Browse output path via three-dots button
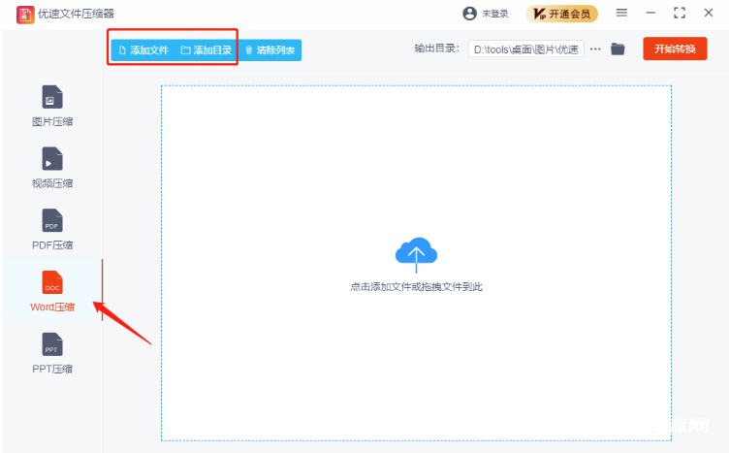This screenshot has width=730, height=453. (x=595, y=49)
